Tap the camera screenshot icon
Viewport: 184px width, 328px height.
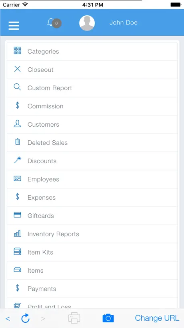pyautogui.click(x=108, y=318)
